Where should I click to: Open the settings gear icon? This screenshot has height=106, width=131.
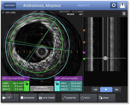tap(114, 5)
